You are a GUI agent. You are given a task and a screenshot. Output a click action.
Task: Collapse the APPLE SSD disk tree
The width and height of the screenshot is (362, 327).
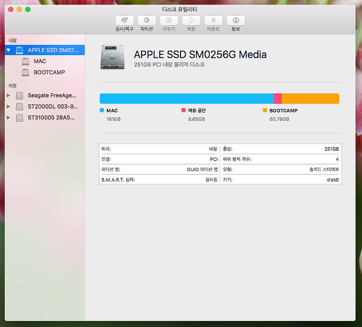9,50
